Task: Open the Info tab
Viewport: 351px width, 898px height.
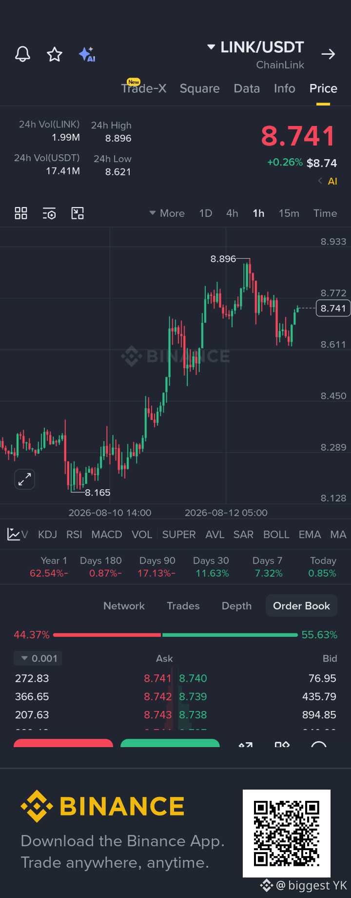Action: (x=285, y=88)
